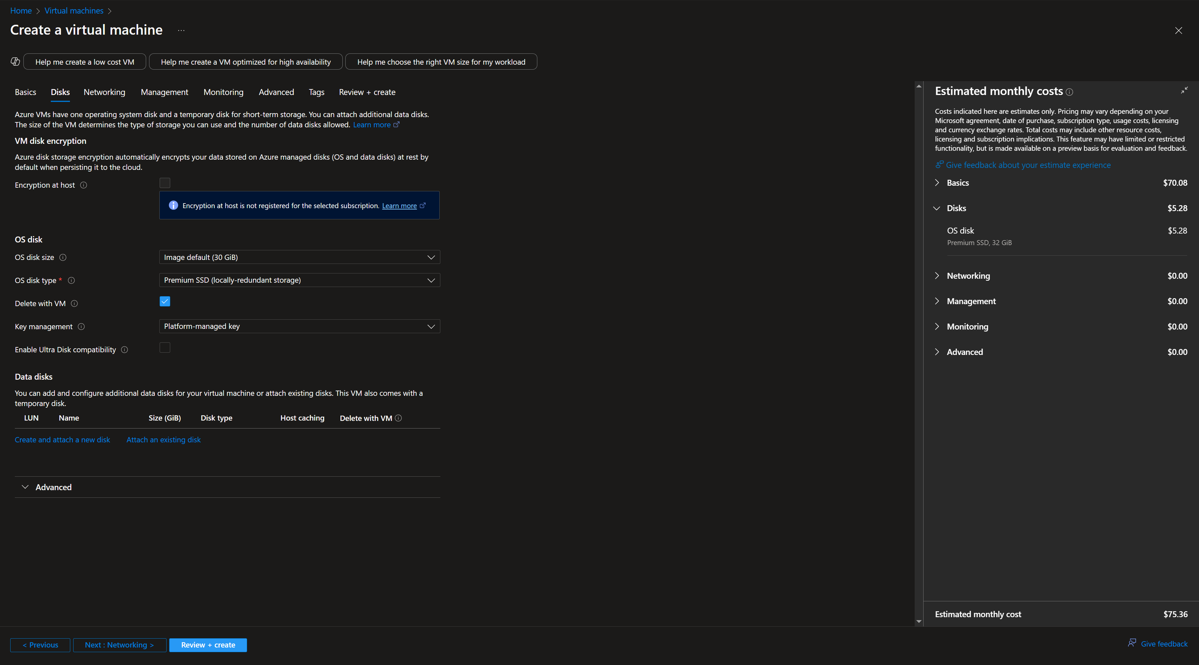Click the info icon on Delete with VM column
The width and height of the screenshot is (1199, 665).
click(x=398, y=418)
